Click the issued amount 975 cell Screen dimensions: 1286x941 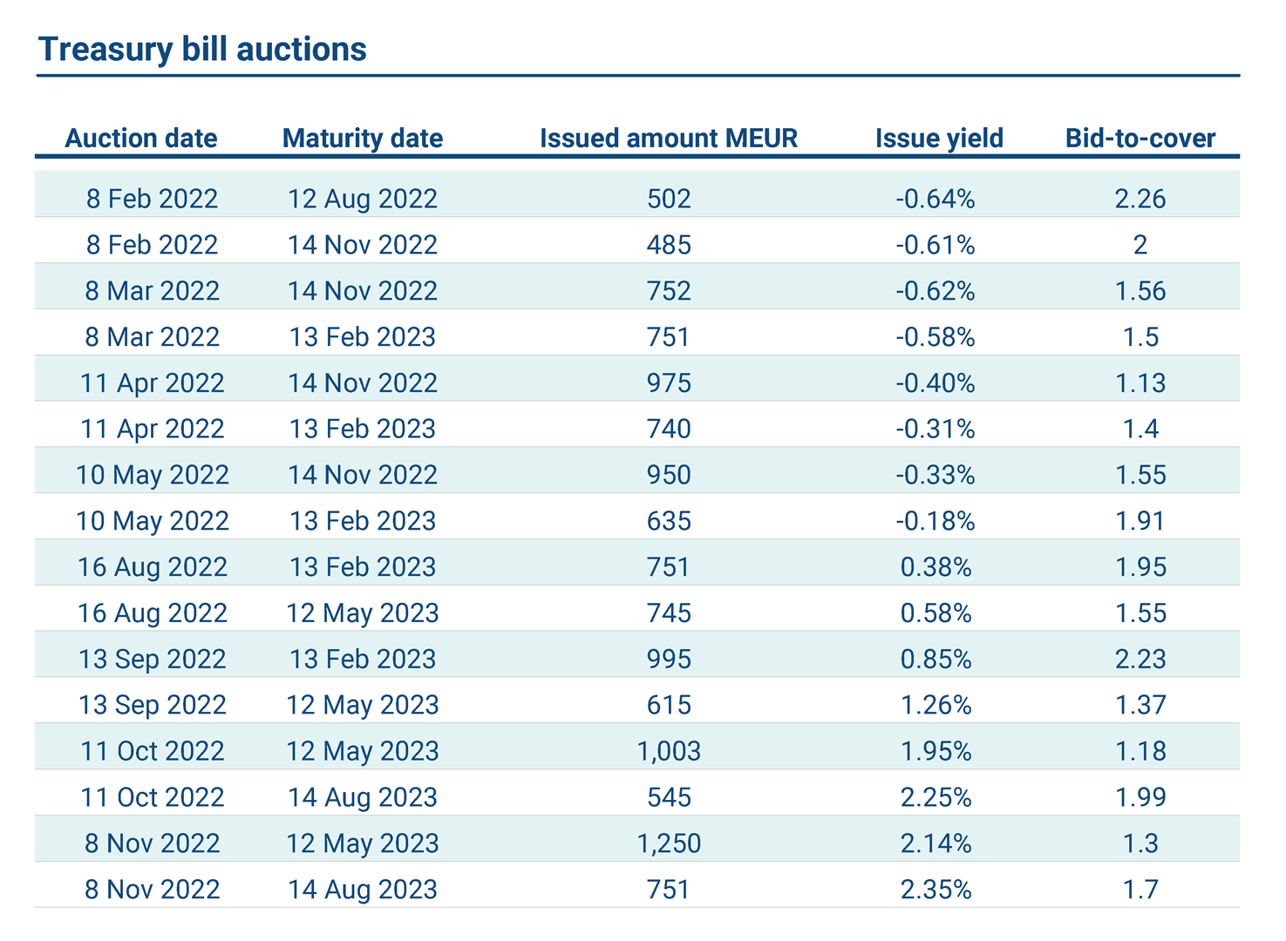pos(669,383)
